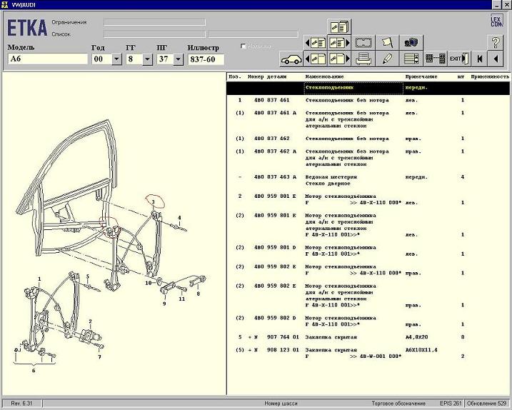512x410 pixels.
Task: Open the networked computers icon
Action: pos(411,43)
